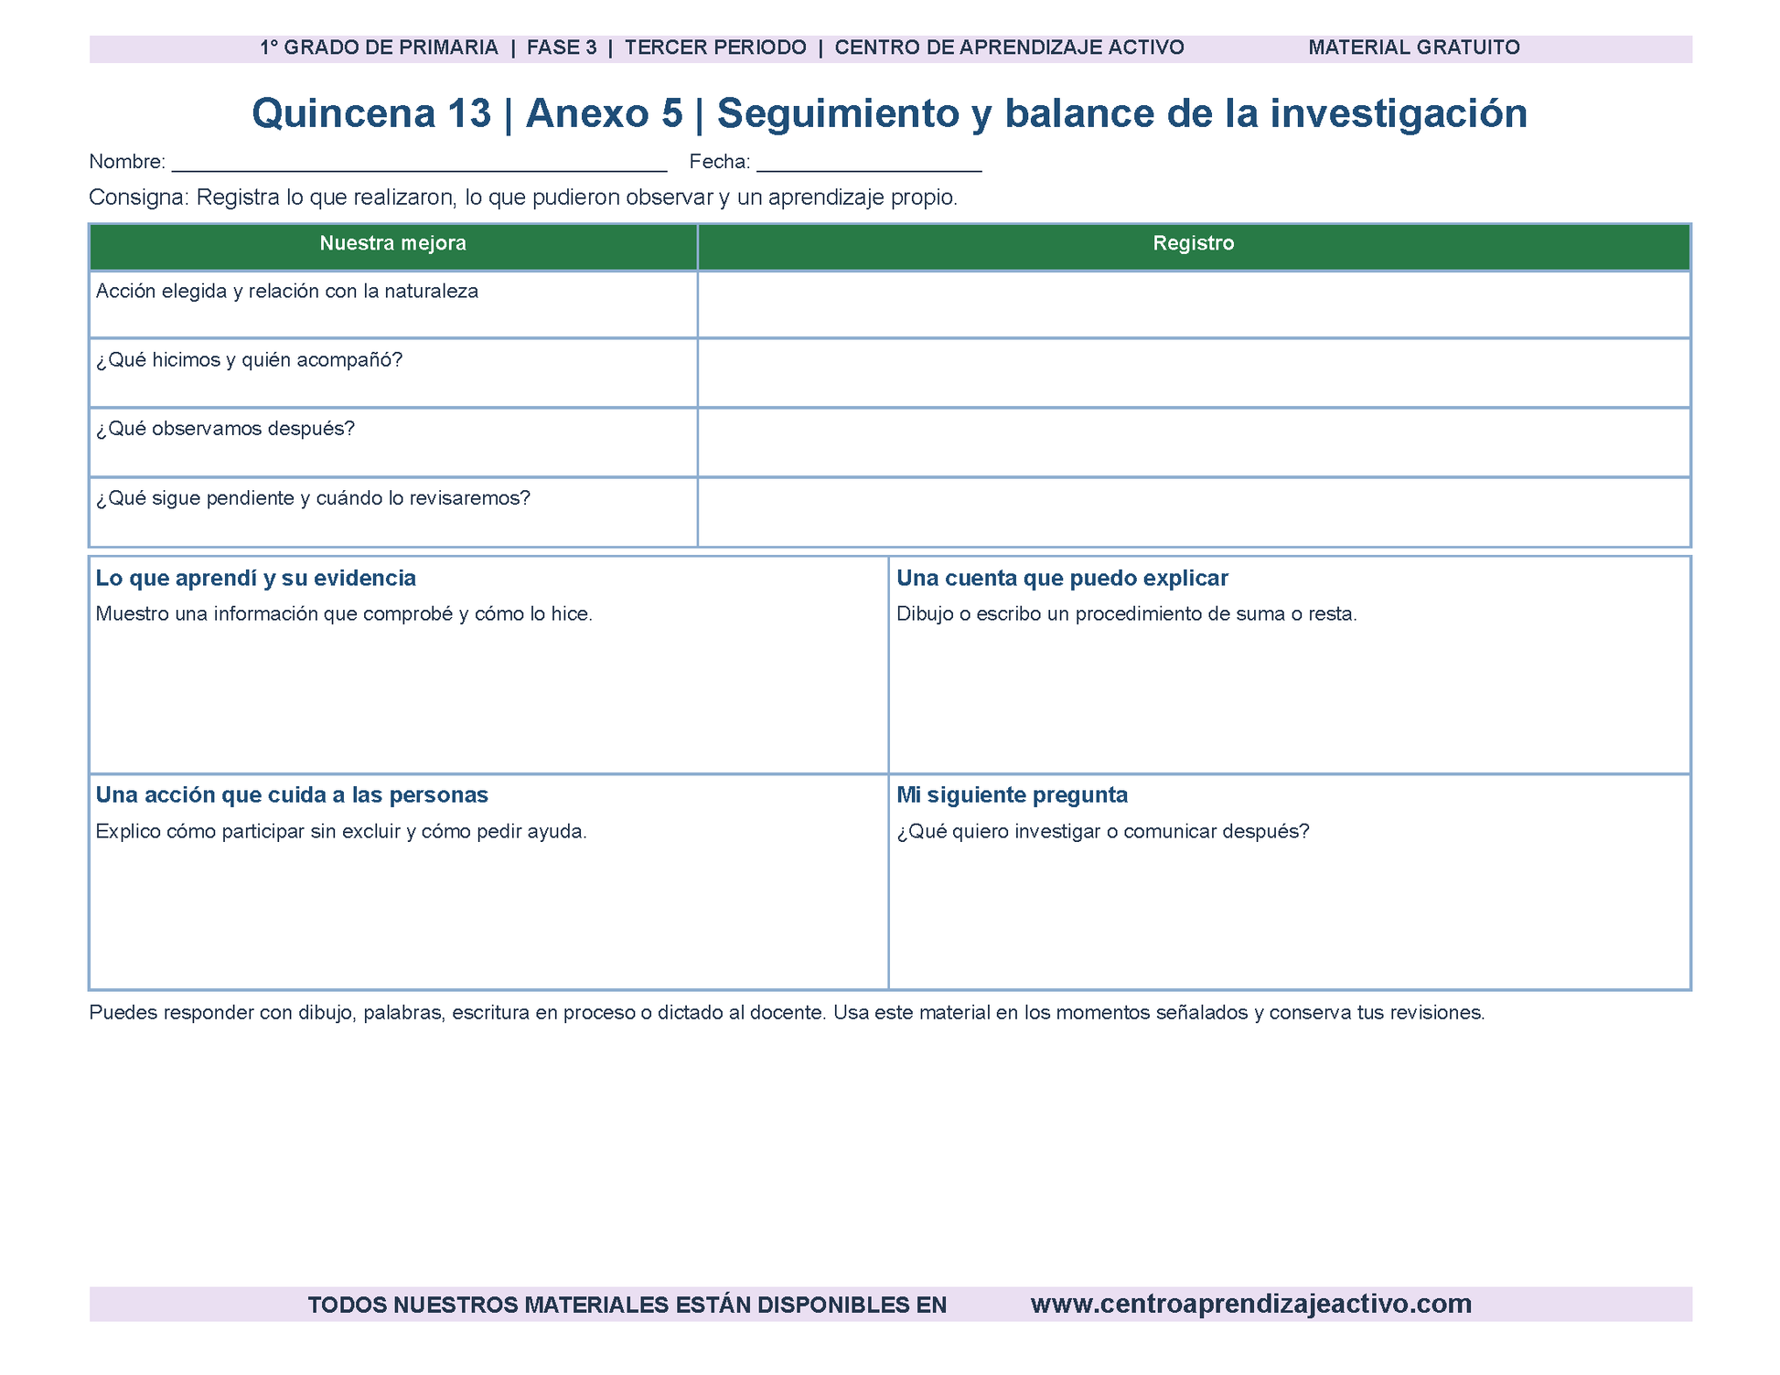Click the Registro cell for ¿Qué sigue pendiente?
Screen dimensions: 1780x1375
pos(1194,512)
